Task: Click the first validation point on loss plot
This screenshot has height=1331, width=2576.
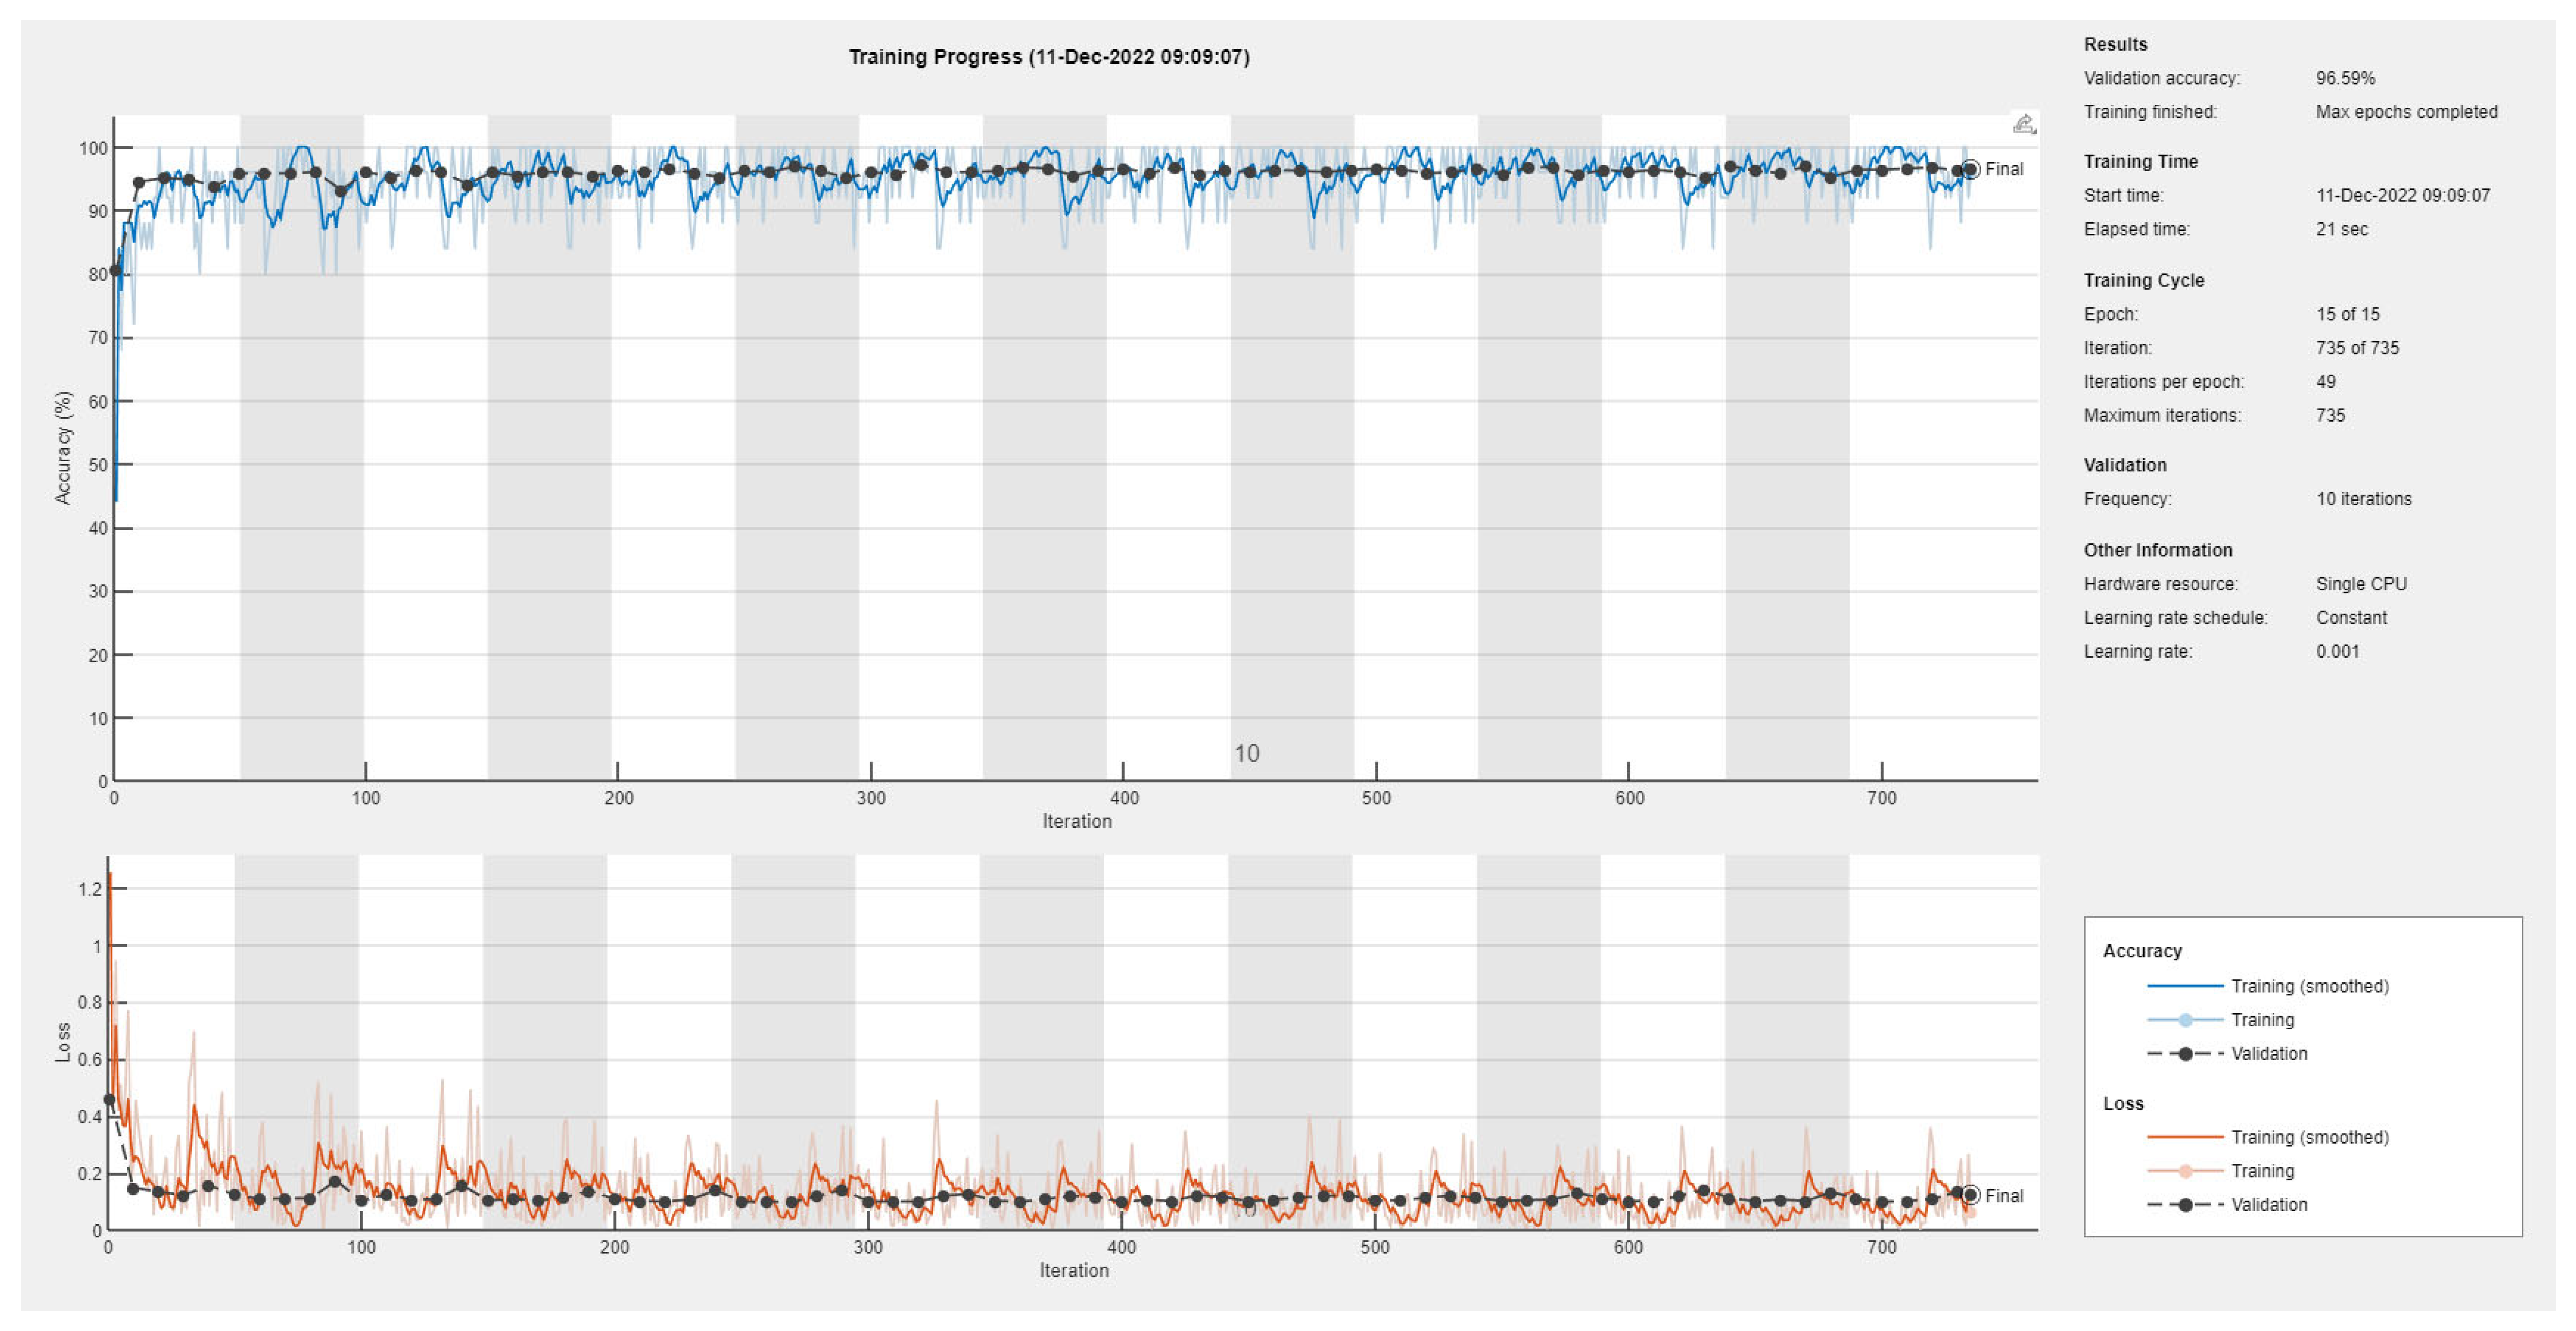Action: point(110,1099)
